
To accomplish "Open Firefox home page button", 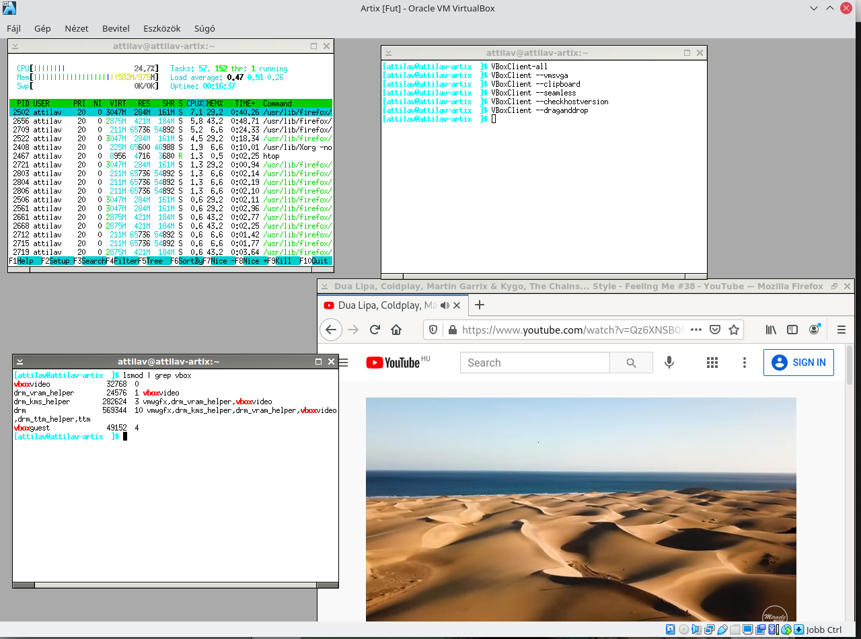I will 396,330.
